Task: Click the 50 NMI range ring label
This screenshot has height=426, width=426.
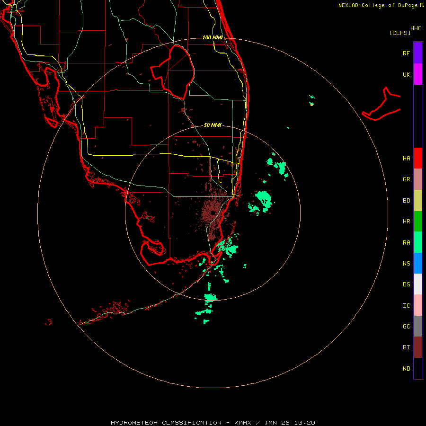Action: [213, 125]
